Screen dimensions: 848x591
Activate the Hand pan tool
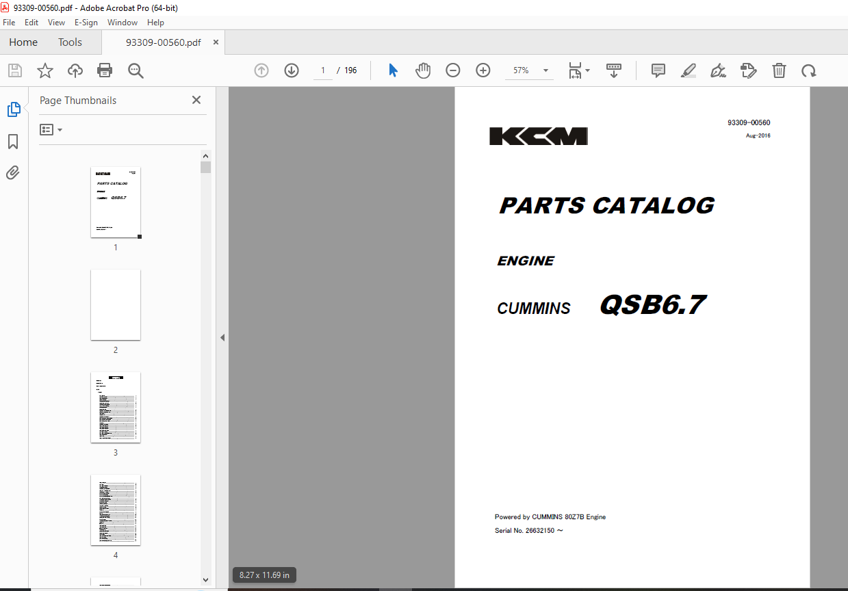point(423,70)
